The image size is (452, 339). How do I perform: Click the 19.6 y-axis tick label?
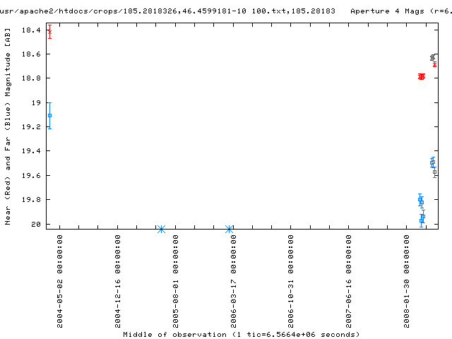(31, 175)
